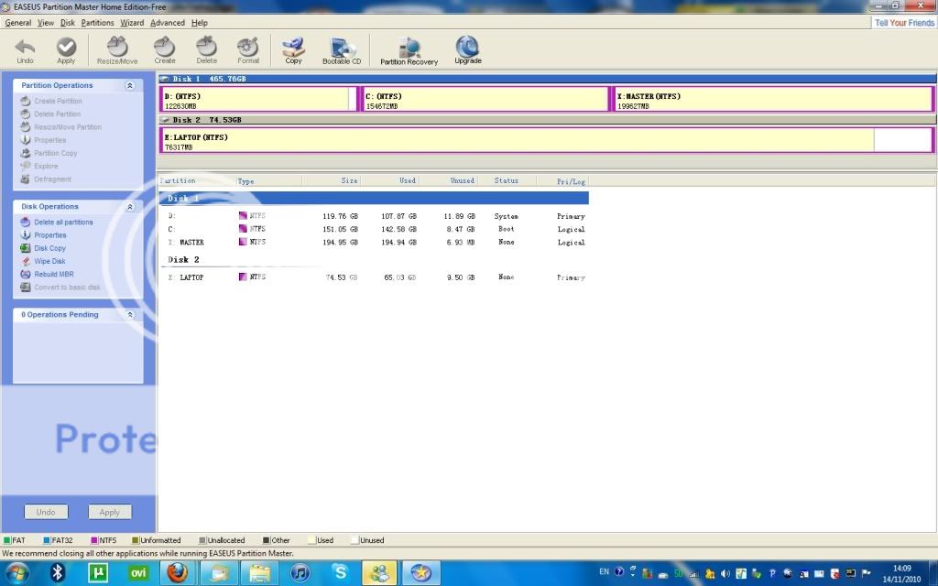Click the Apply checkmark toolbar icon

coord(66,49)
